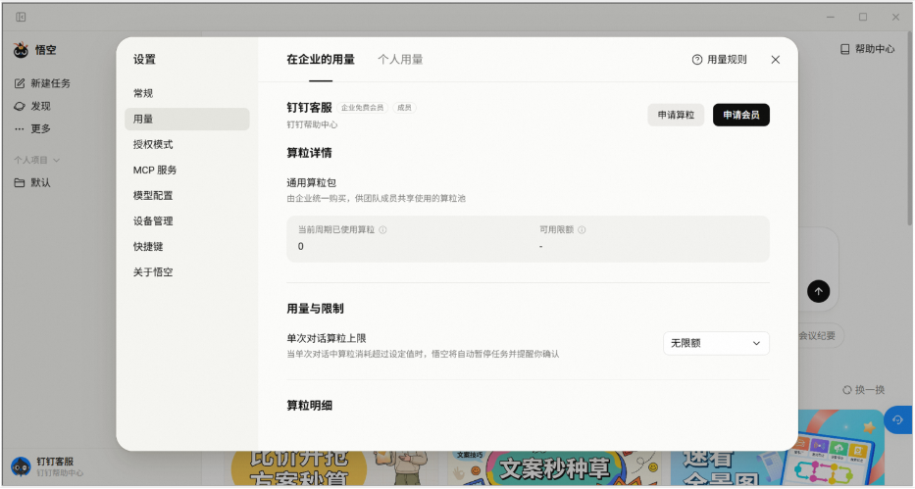Click the main window vertical scrollbar
915x489 pixels.
[x=910, y=128]
